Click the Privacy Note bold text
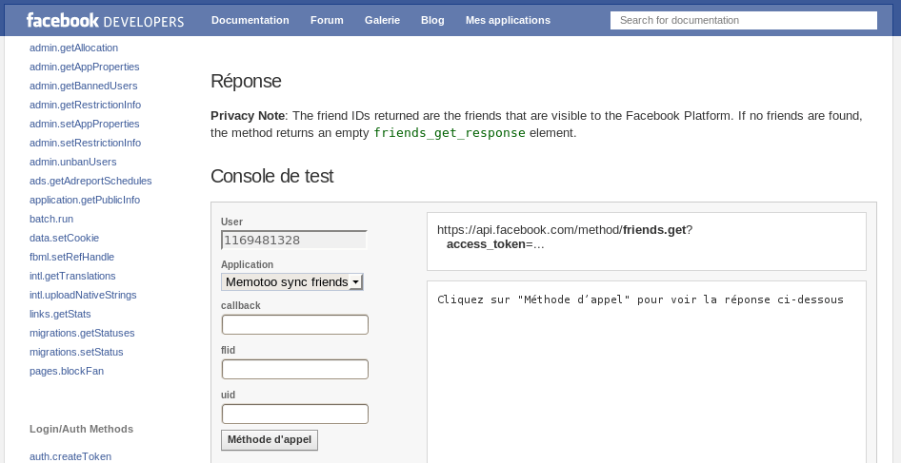 248,115
